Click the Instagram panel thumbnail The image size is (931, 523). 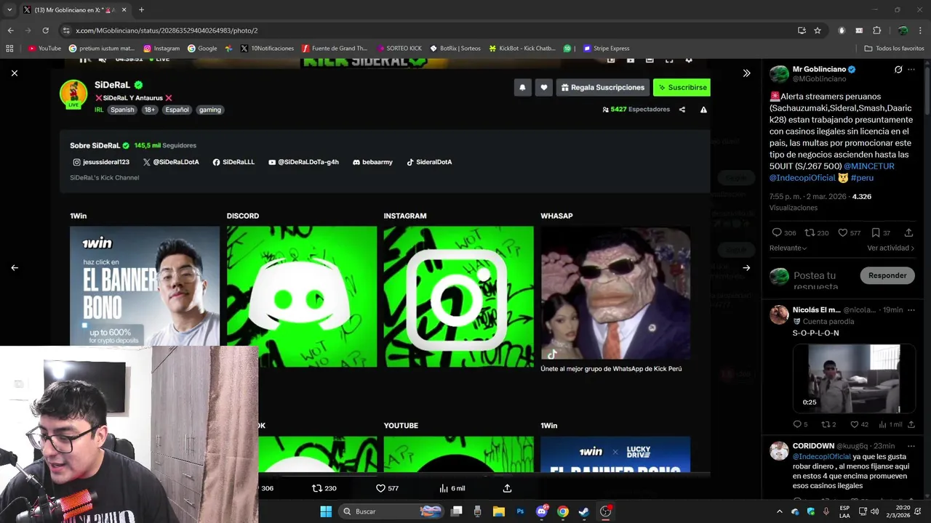(x=458, y=296)
